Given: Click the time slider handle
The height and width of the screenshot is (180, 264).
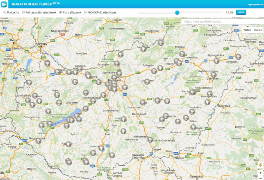Looking at the screenshot, I should point(177,12).
